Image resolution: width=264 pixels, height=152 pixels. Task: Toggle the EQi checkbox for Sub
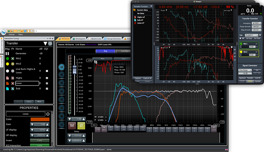(47, 88)
